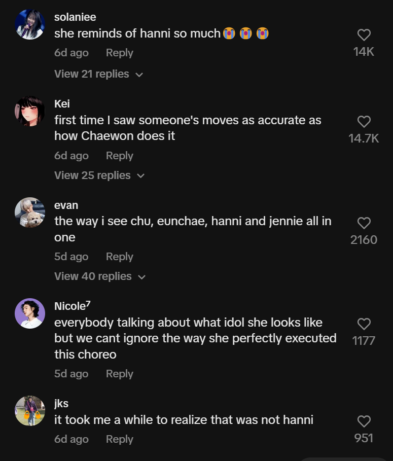393x461 pixels.
Task: Reply to solaniee's comment
Action: coord(119,53)
